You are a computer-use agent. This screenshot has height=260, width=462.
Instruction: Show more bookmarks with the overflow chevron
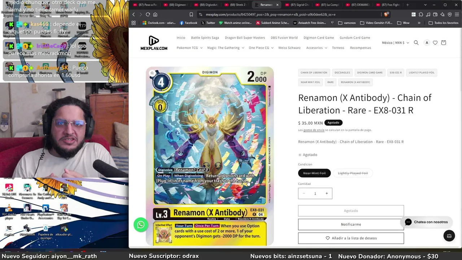[419, 23]
